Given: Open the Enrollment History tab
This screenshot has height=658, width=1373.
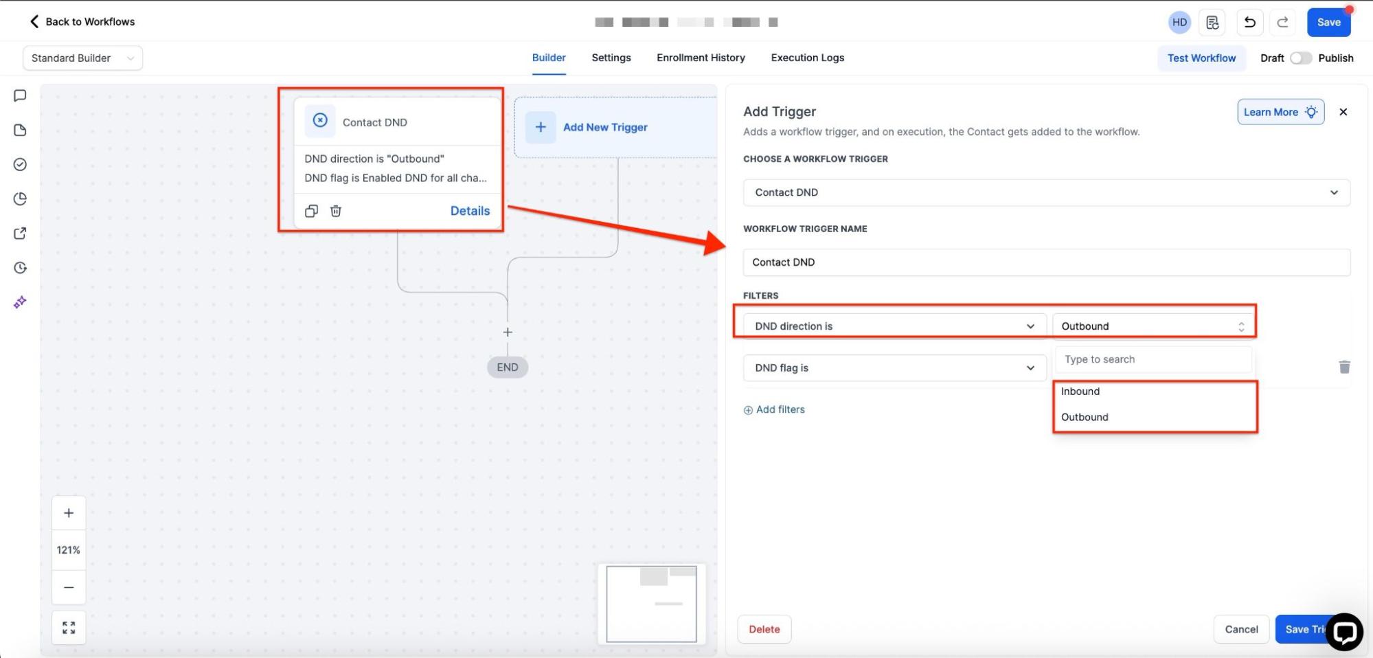Looking at the screenshot, I should (701, 58).
